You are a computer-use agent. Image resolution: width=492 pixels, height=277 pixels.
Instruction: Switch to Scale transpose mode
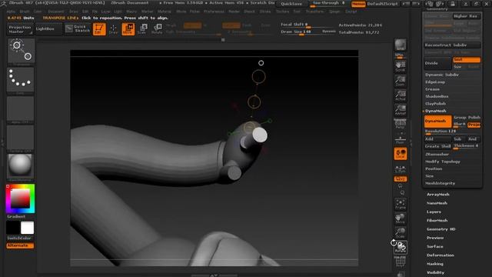tap(141, 29)
